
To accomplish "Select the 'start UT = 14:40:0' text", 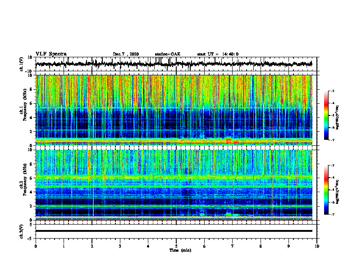I will (218, 54).
